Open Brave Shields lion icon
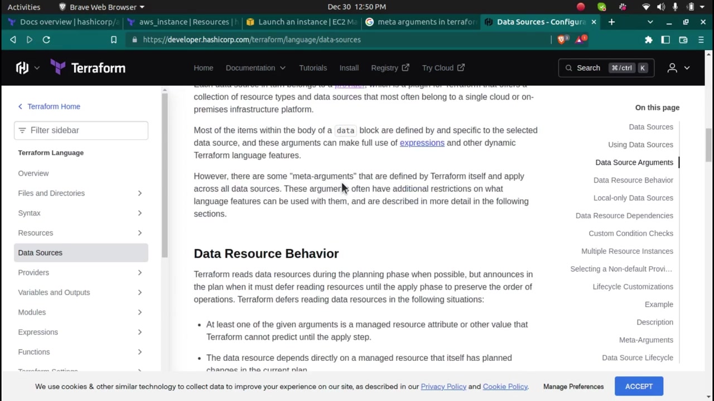This screenshot has height=401, width=714. click(562, 39)
